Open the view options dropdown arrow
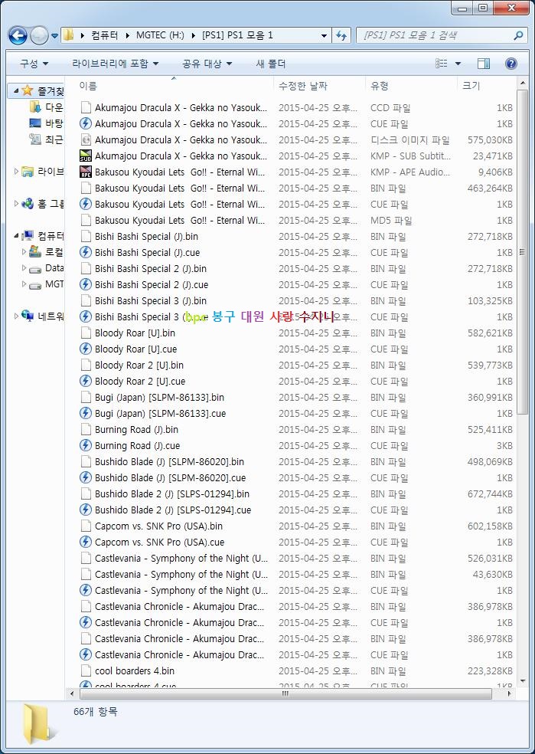This screenshot has width=535, height=754. pyautogui.click(x=458, y=64)
